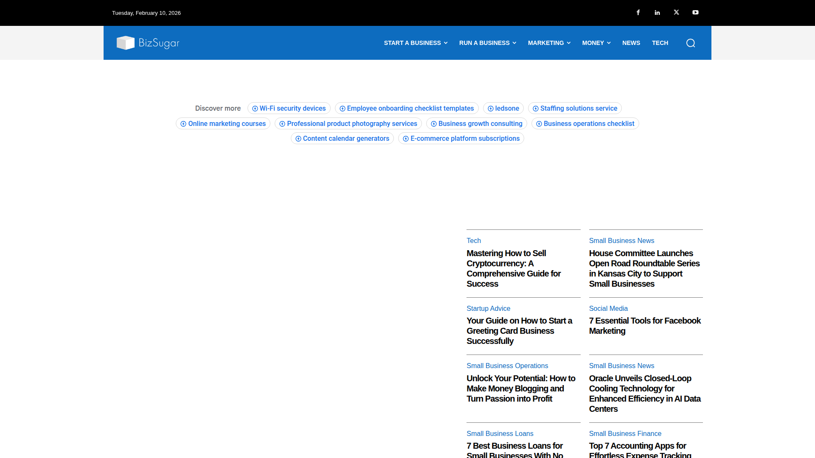This screenshot has height=458, width=815.
Task: Expand the MARKETING dropdown
Action: tap(549, 43)
